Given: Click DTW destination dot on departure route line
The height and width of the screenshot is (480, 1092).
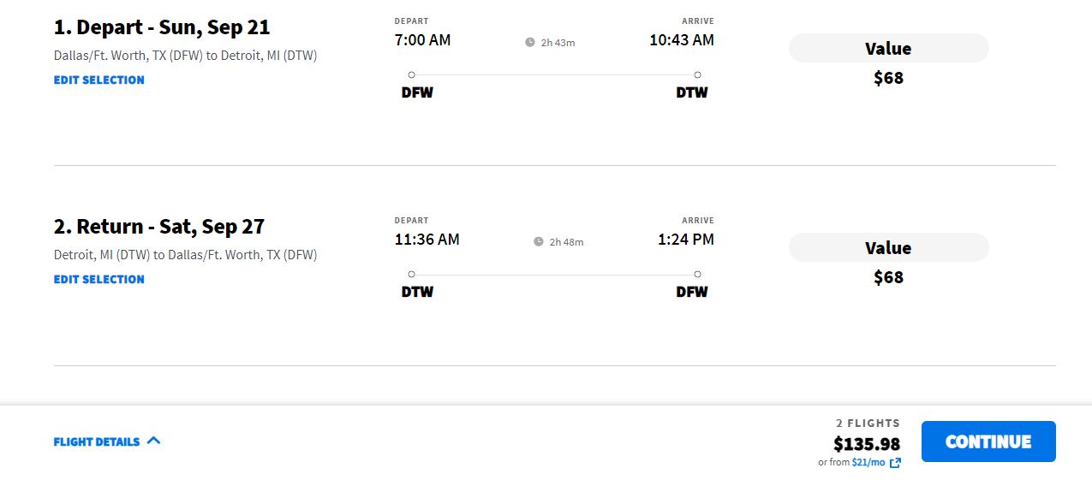Looking at the screenshot, I should 697,74.
